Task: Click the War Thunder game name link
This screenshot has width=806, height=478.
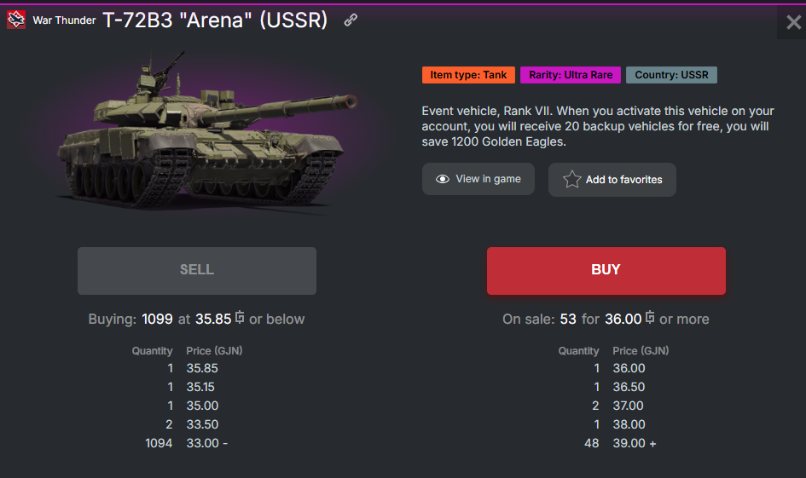Action: pos(64,20)
